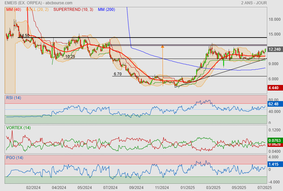Click the MM (40) legend label

(13, 10)
